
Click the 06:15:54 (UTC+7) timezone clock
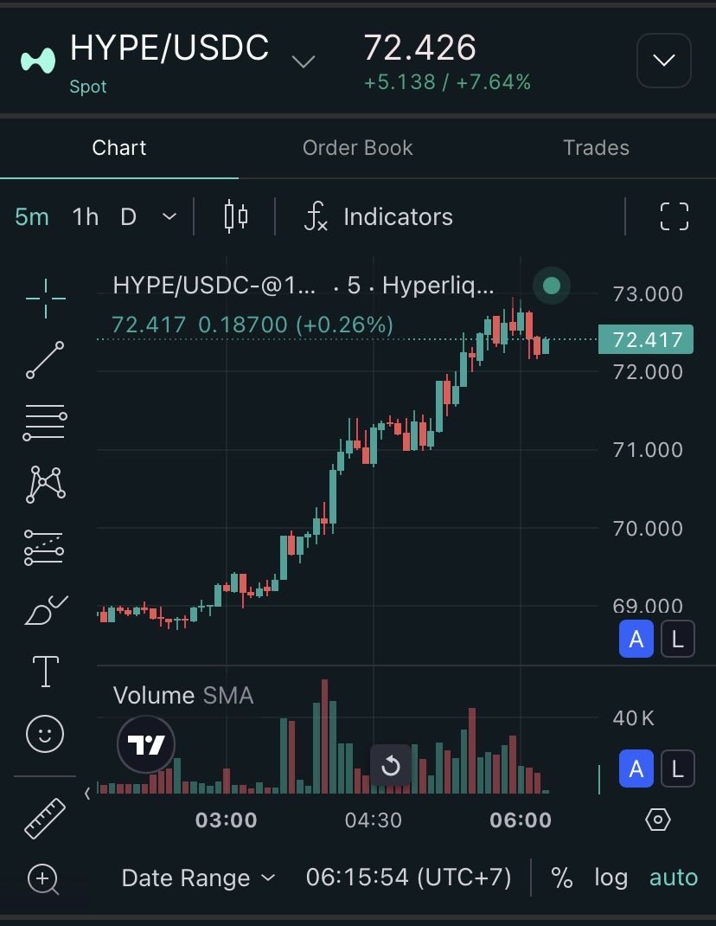pos(408,878)
